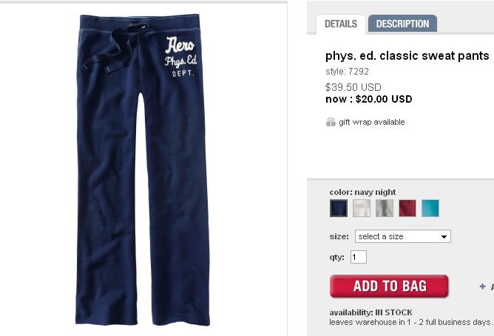Click the gift wrap available link

(372, 122)
